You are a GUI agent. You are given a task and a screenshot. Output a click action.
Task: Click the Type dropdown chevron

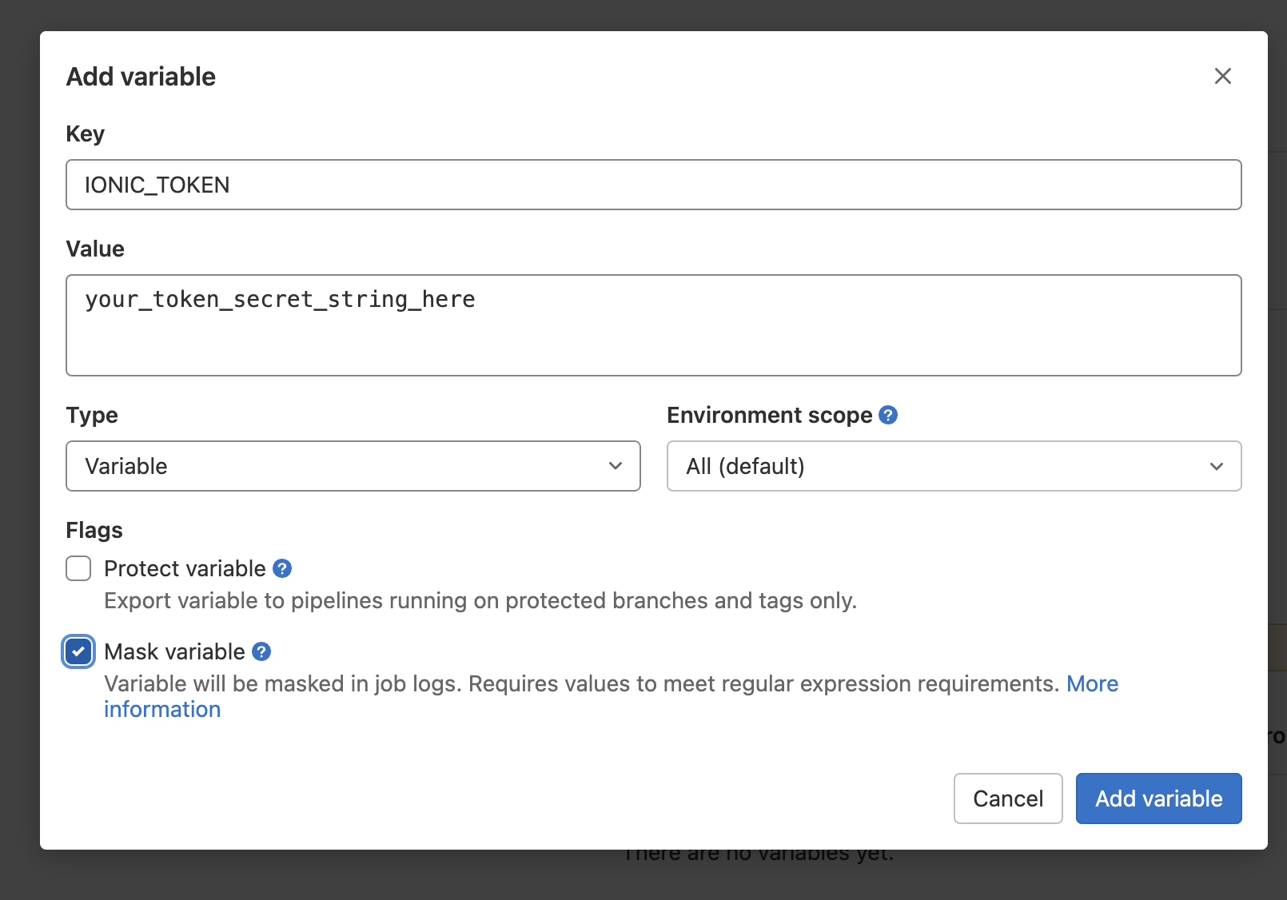click(614, 466)
